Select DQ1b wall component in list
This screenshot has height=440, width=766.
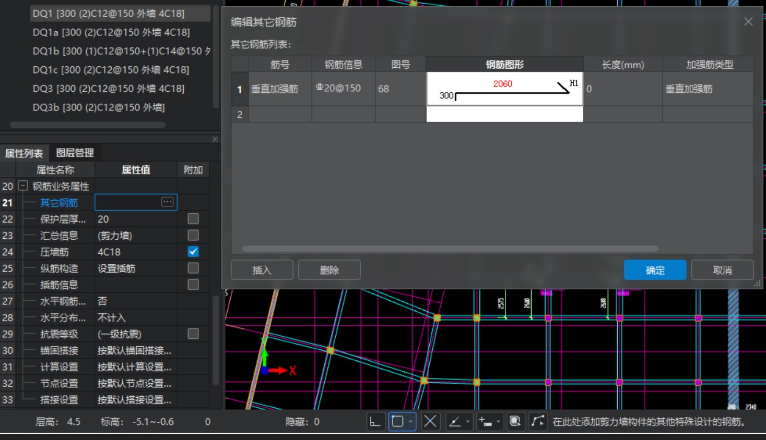pyautogui.click(x=121, y=51)
